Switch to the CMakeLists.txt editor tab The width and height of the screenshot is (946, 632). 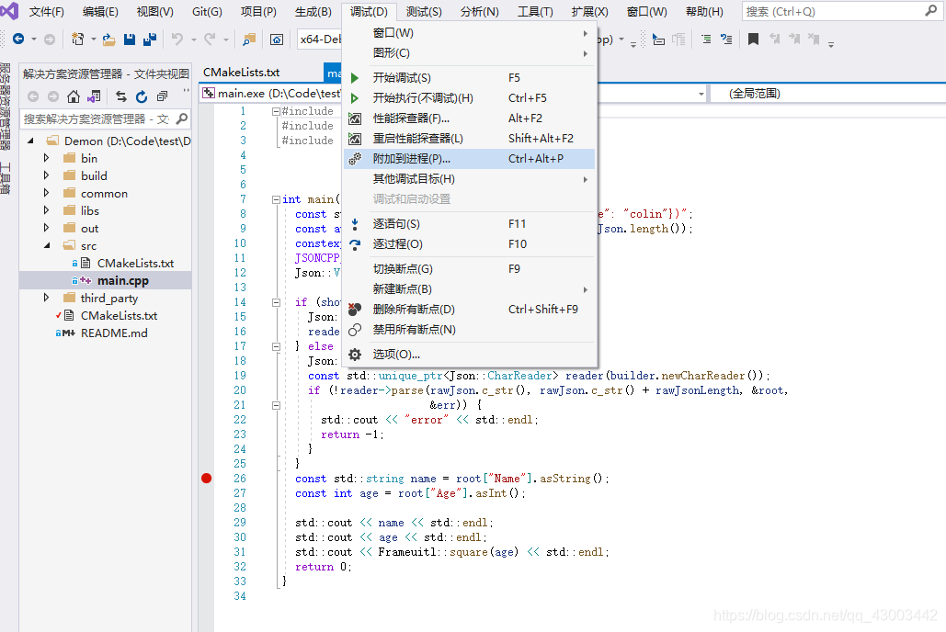click(241, 73)
